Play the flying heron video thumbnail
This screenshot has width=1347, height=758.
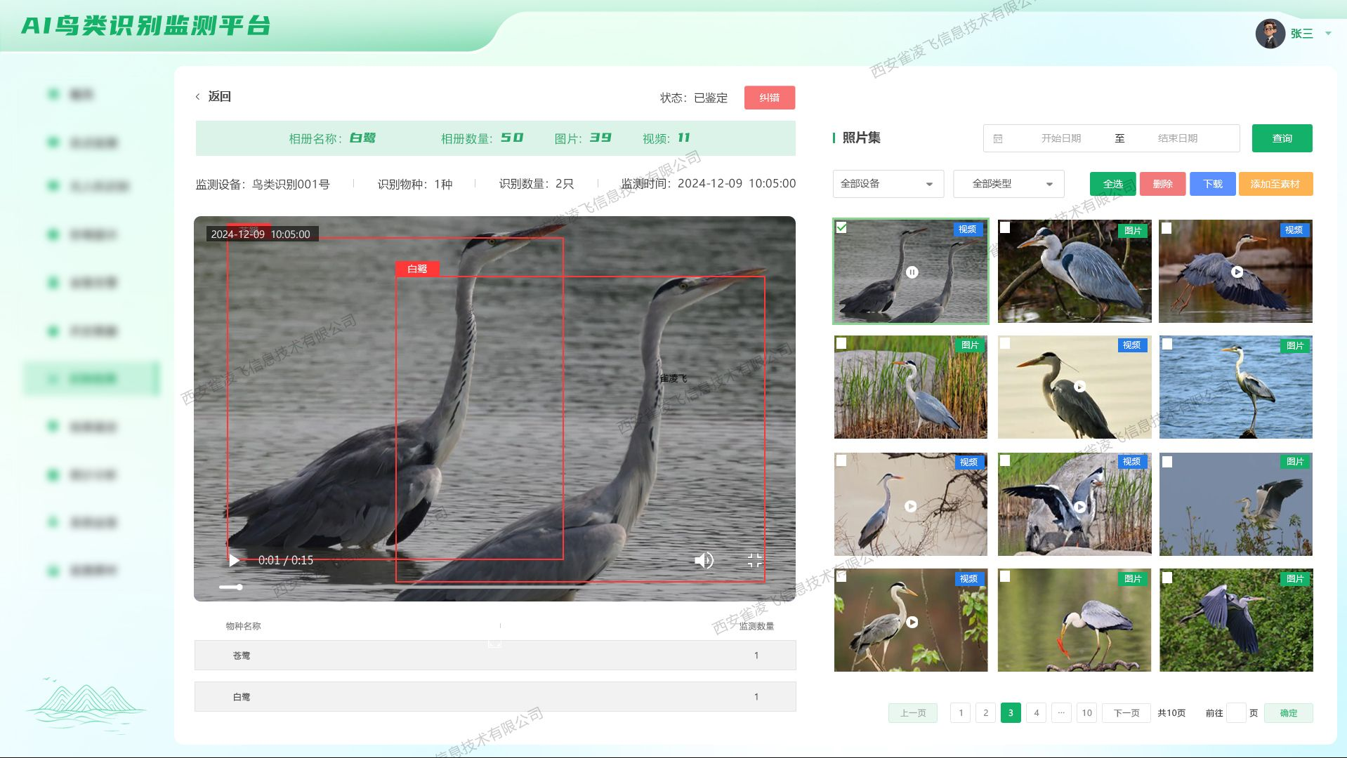pyautogui.click(x=1237, y=272)
